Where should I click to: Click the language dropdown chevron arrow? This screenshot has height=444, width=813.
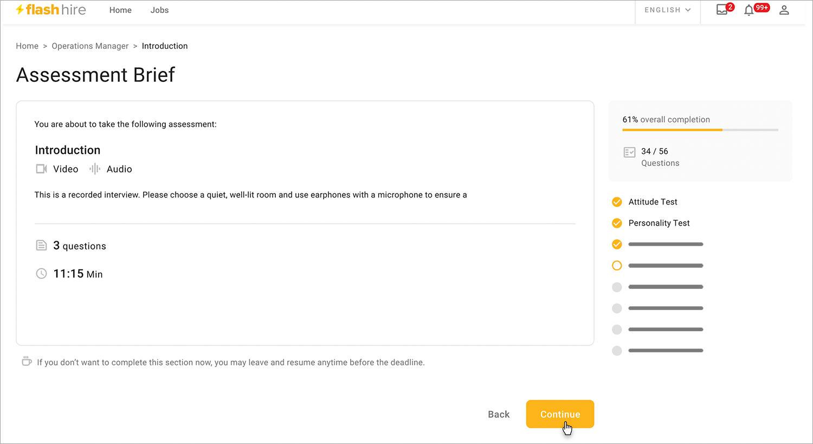pyautogui.click(x=688, y=10)
